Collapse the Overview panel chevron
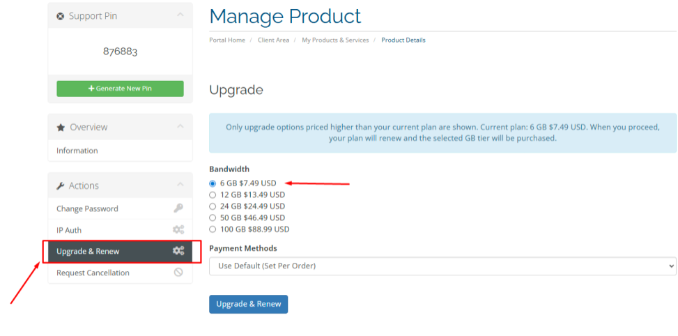This screenshot has height=336, width=678. pyautogui.click(x=180, y=126)
